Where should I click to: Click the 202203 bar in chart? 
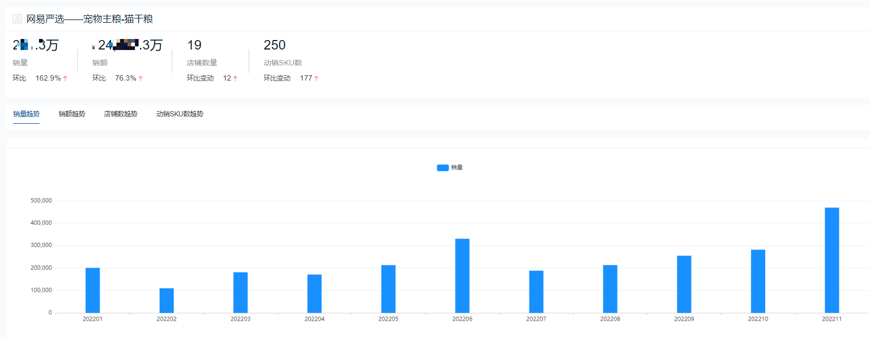click(240, 292)
